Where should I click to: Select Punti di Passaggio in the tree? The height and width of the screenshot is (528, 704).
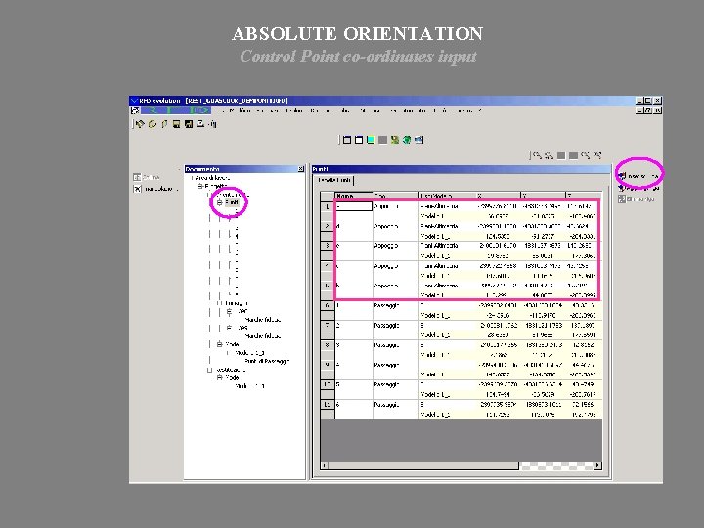coord(267,361)
